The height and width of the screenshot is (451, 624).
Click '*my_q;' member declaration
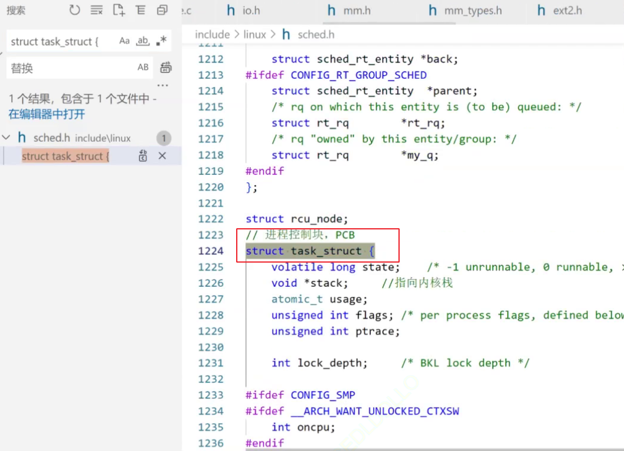point(420,155)
